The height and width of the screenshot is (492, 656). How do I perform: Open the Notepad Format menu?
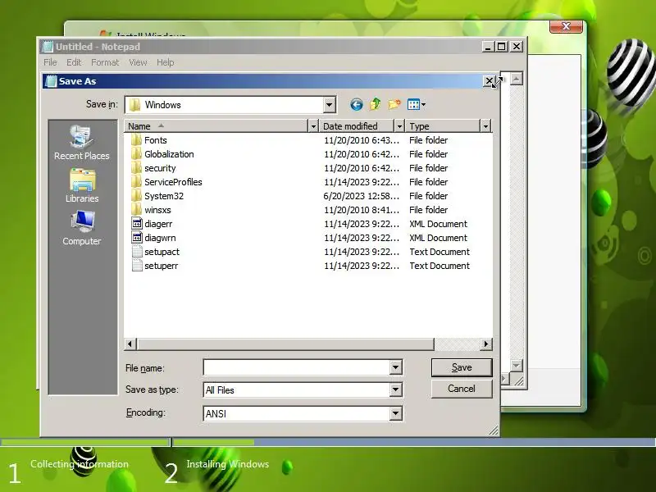click(105, 62)
